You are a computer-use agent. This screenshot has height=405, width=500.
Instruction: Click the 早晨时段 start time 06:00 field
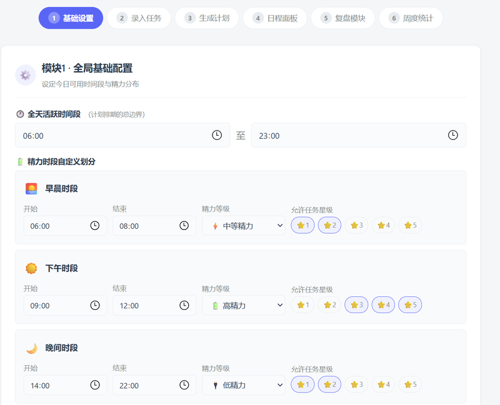[x=65, y=226]
